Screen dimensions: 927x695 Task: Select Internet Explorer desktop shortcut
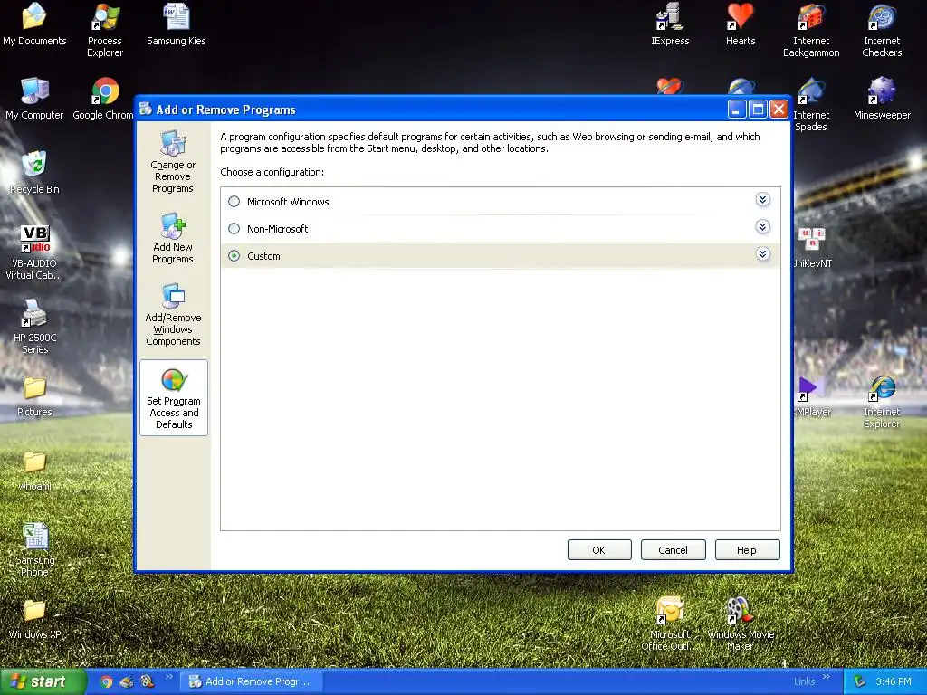tap(882, 402)
